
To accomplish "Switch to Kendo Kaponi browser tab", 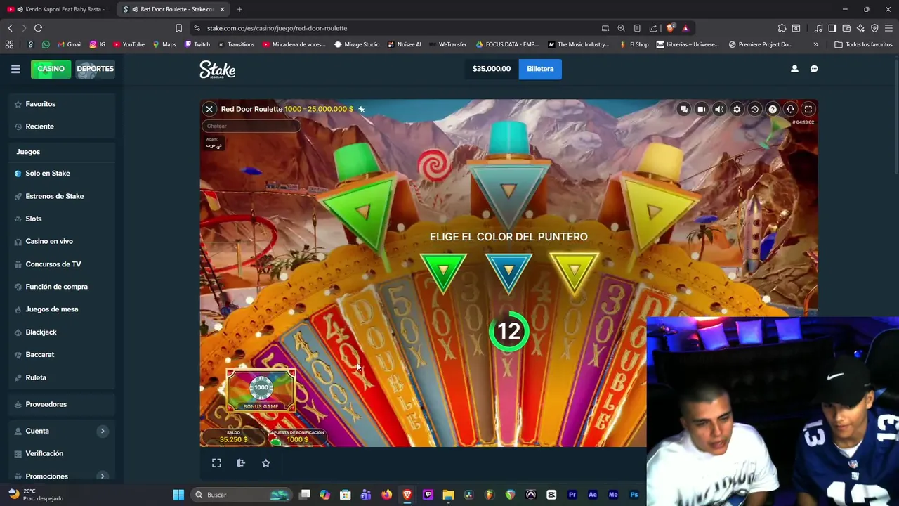I will [x=58, y=9].
